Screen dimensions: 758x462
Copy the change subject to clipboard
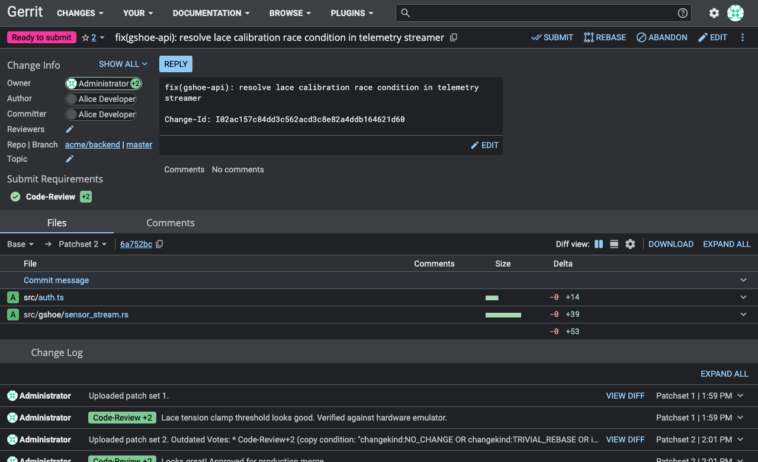point(454,37)
